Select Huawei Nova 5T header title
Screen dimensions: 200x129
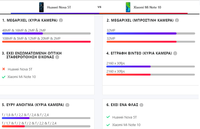59,7
